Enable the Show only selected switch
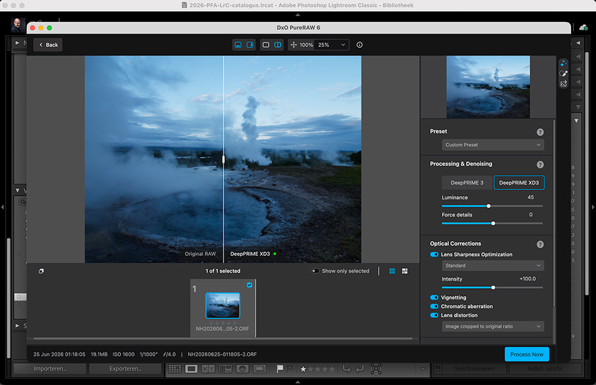The width and height of the screenshot is (596, 385). pyautogui.click(x=315, y=271)
